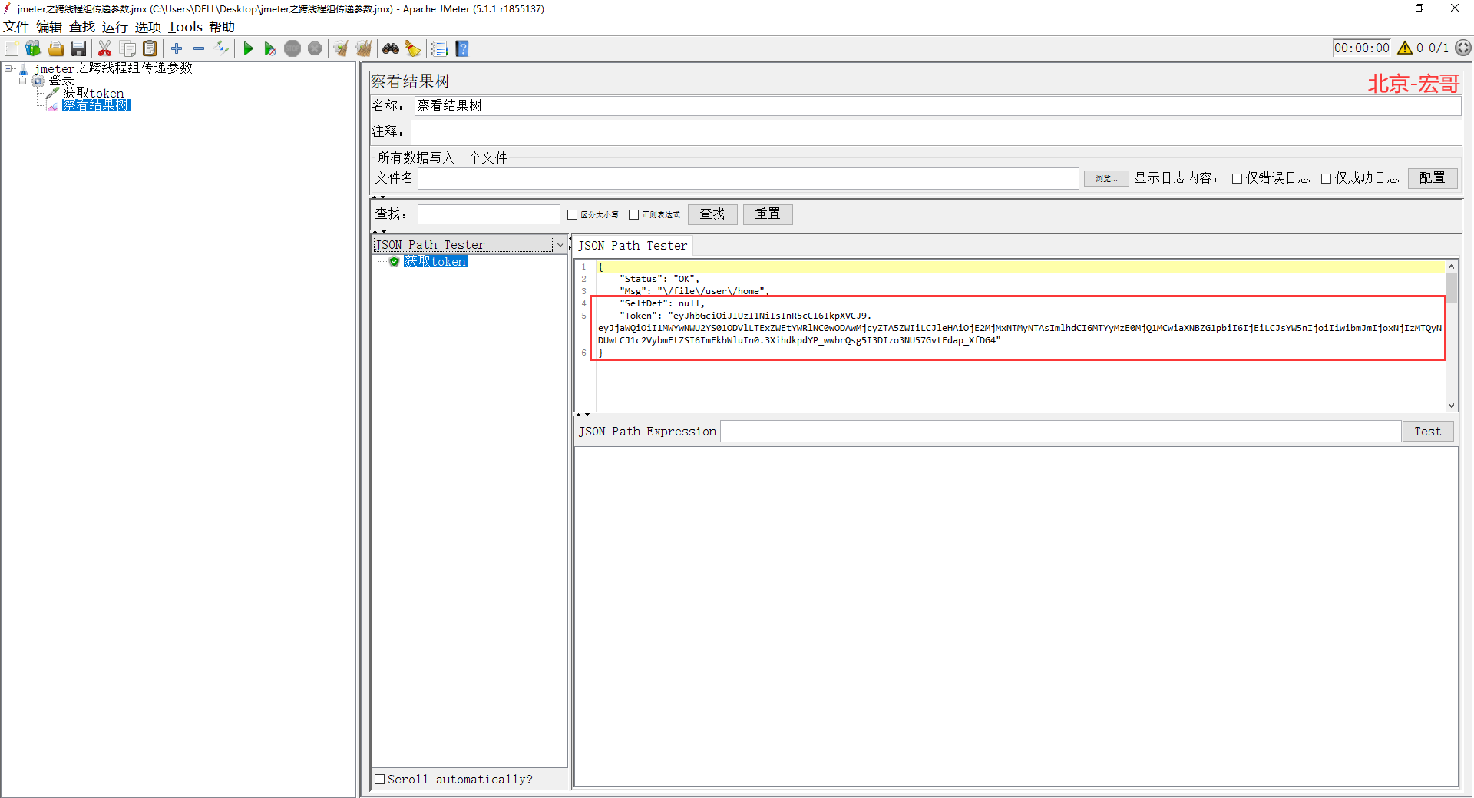
Task: Select the 获取token sampler in tree
Action: pyautogui.click(x=93, y=93)
